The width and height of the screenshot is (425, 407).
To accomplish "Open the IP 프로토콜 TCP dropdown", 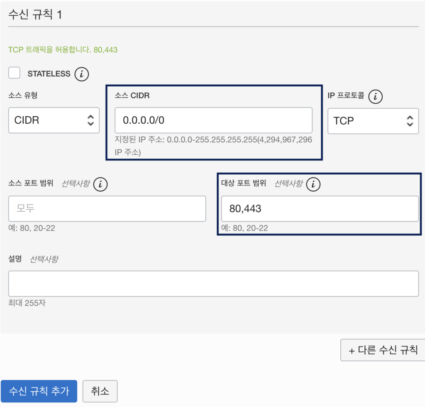I will pyautogui.click(x=373, y=121).
